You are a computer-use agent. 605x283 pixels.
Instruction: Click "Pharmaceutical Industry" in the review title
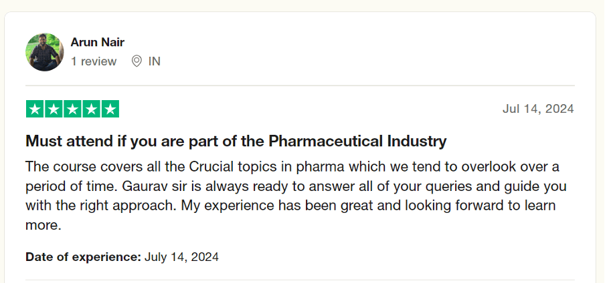coord(357,141)
